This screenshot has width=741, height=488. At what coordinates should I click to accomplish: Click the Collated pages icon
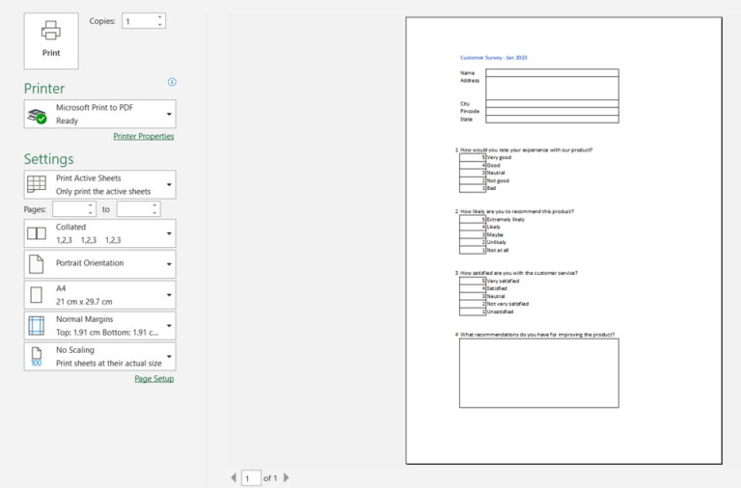coord(37,233)
